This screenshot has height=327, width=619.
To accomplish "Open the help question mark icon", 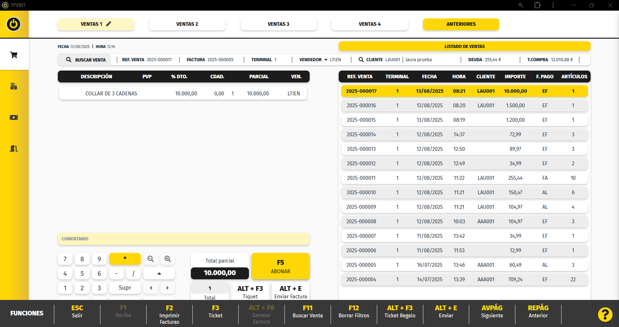I will point(605,314).
